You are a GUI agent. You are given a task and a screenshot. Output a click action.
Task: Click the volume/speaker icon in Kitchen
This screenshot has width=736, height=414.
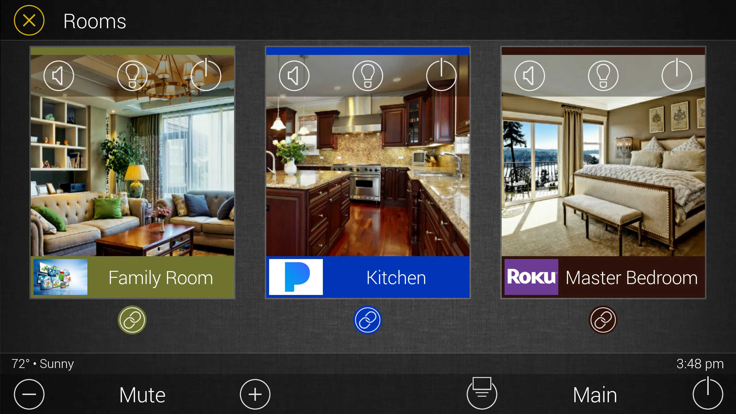(x=294, y=75)
